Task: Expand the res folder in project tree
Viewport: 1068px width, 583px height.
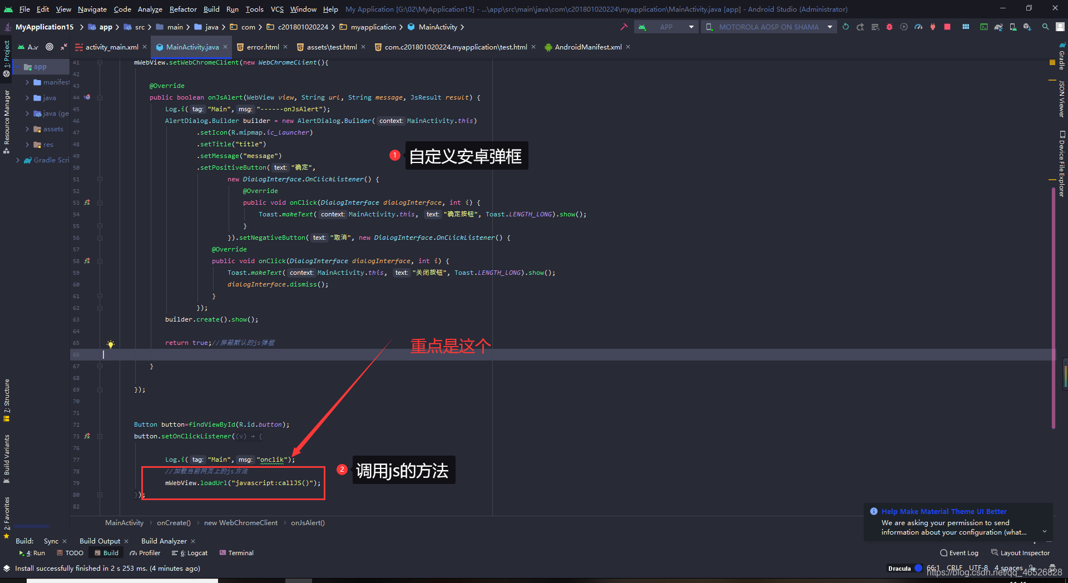Action: pos(27,145)
